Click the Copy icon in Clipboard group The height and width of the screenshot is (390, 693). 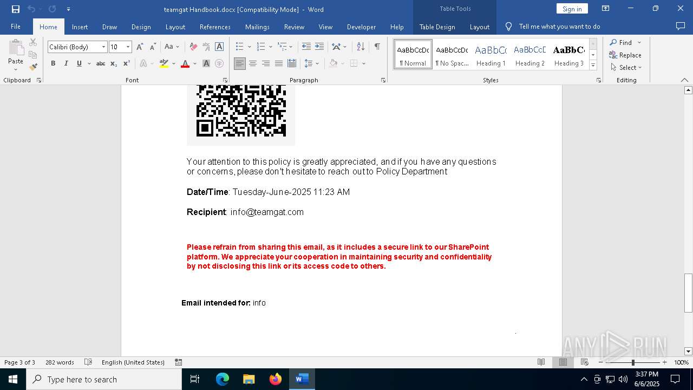33,55
